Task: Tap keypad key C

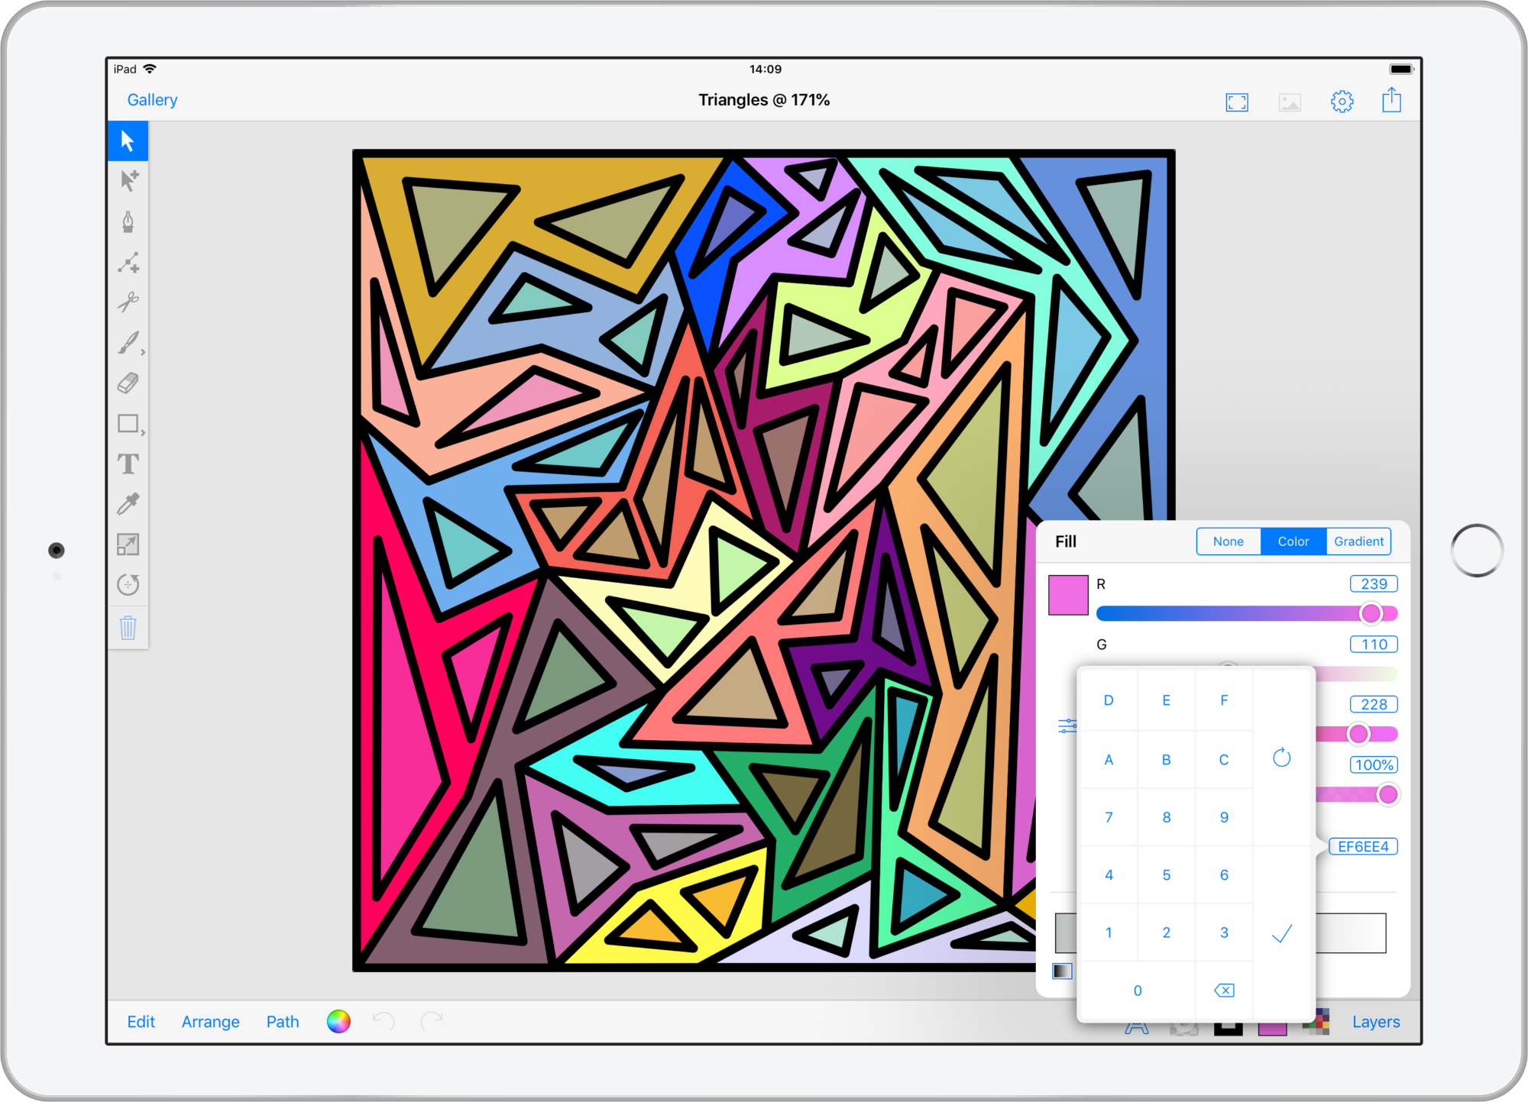Action: (1224, 760)
